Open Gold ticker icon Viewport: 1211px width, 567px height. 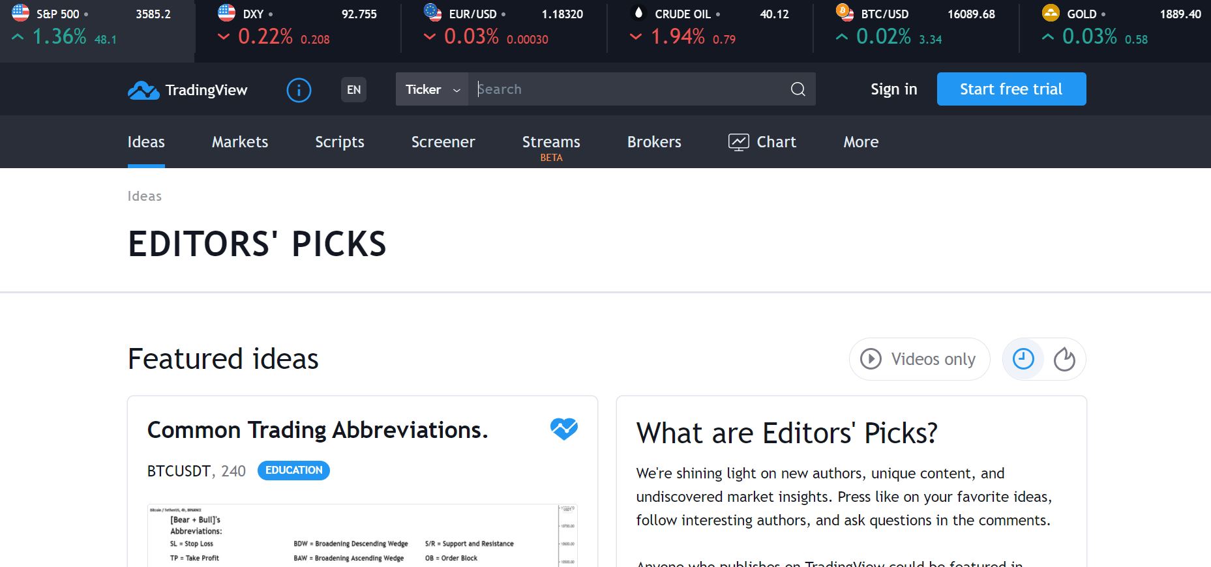[1051, 12]
